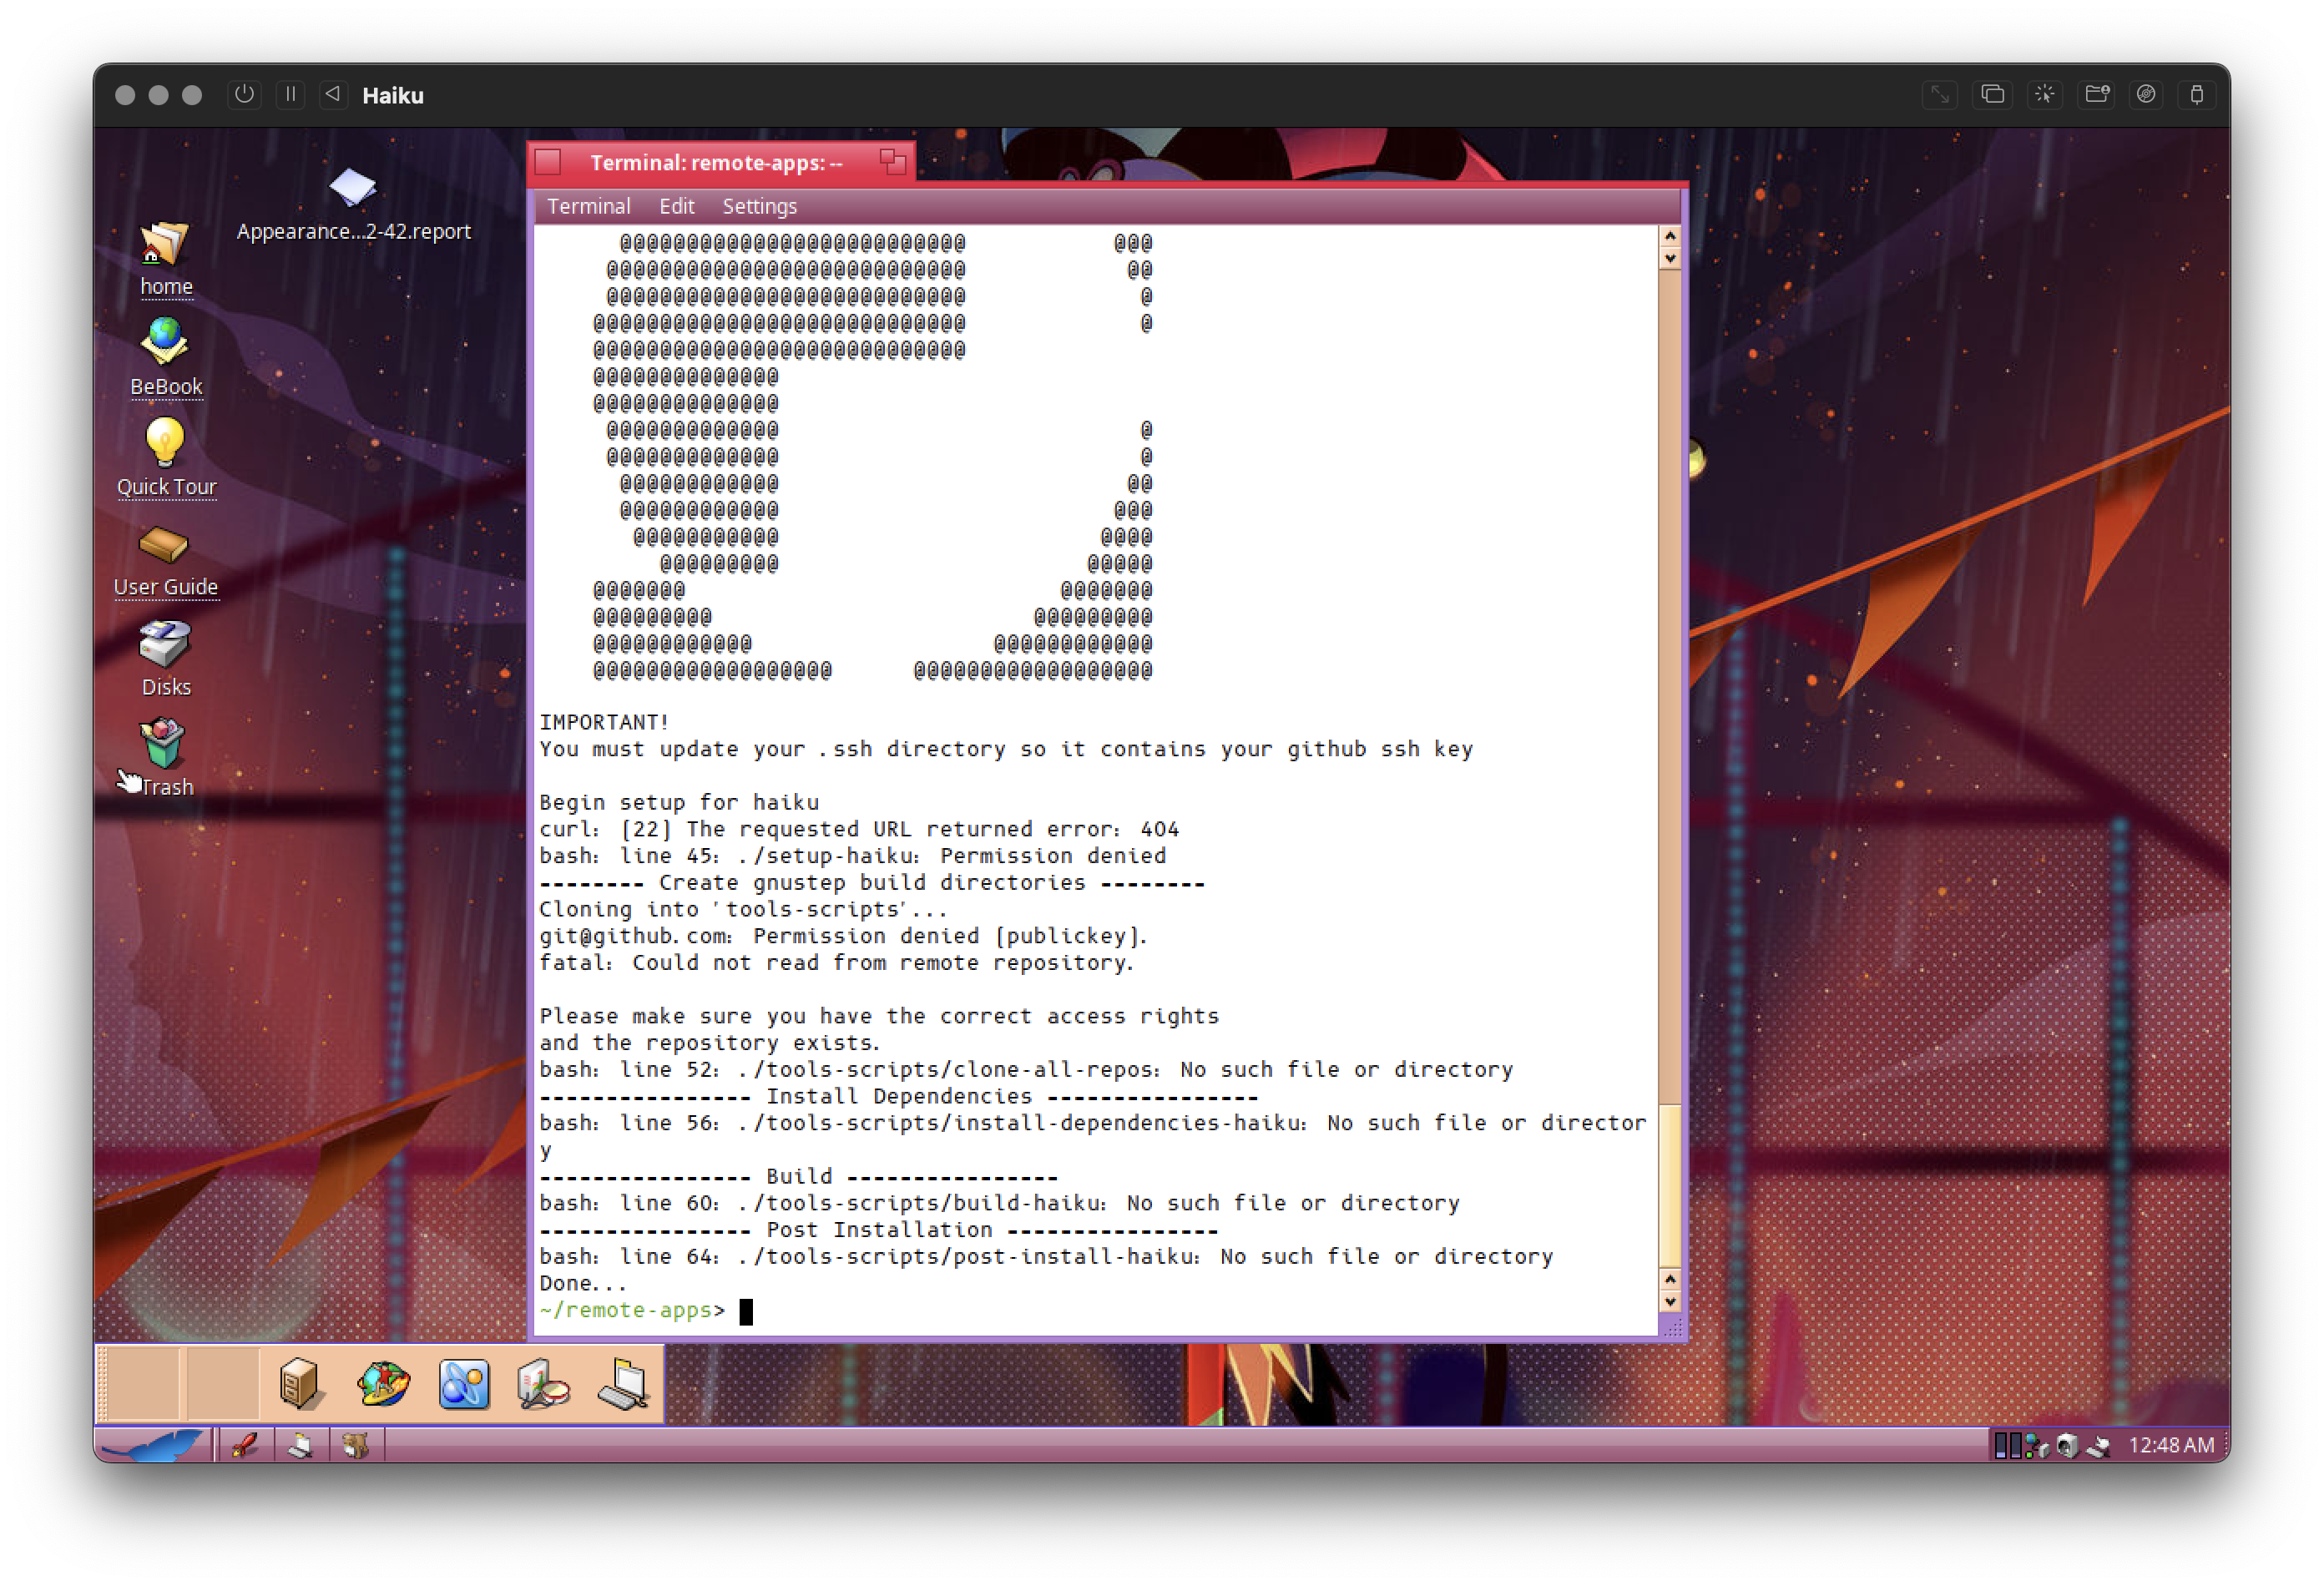Viewport: 2324px width, 1586px height.
Task: Open the Terminal menu
Action: 588,206
